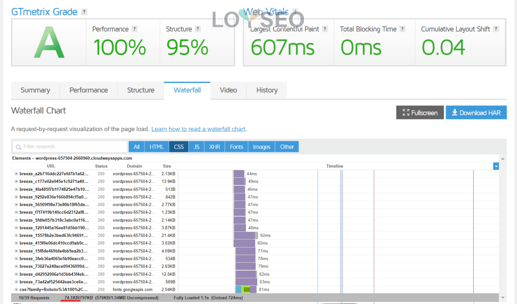
Task: Filter requests by XHR
Action: tap(215, 147)
